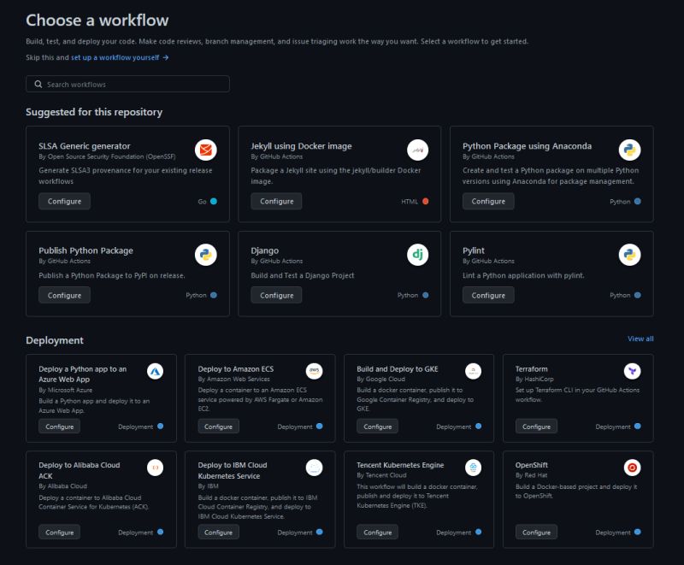This screenshot has height=565, width=684.
Task: Click the HashiCorp Terraform icon
Action: pos(631,371)
